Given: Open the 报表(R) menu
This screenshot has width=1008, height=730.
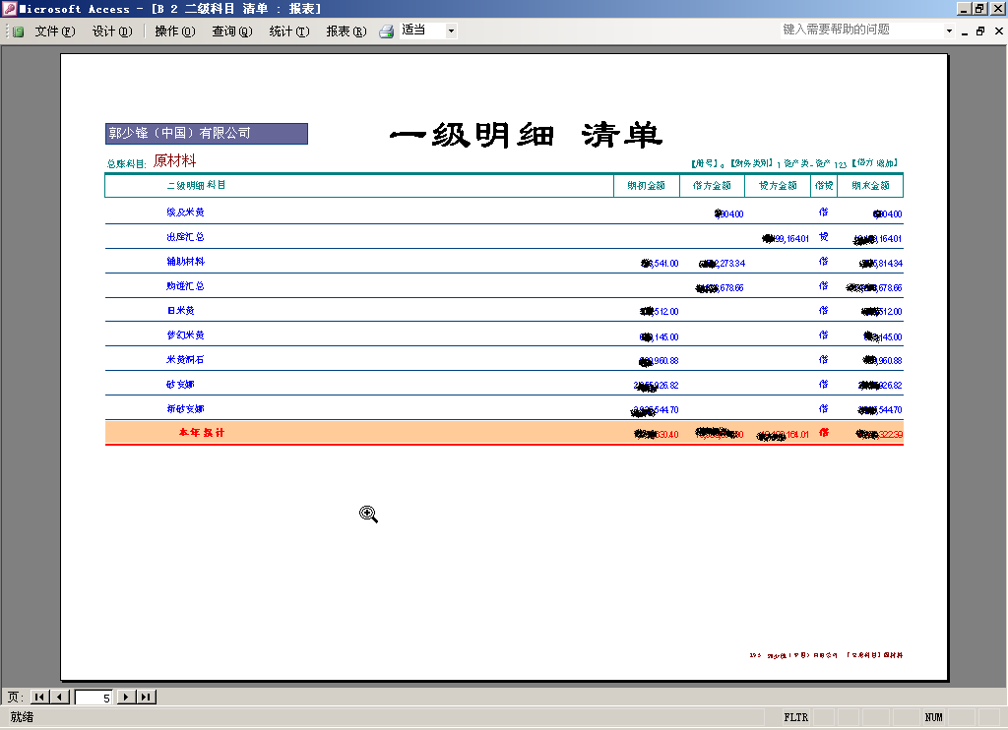Looking at the screenshot, I should click(x=346, y=31).
